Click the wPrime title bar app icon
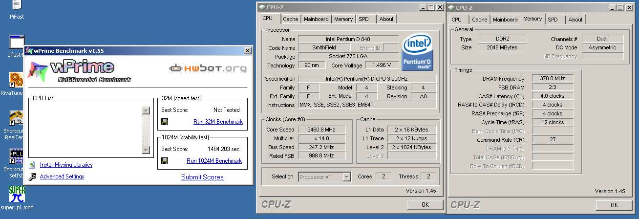 click(29, 51)
